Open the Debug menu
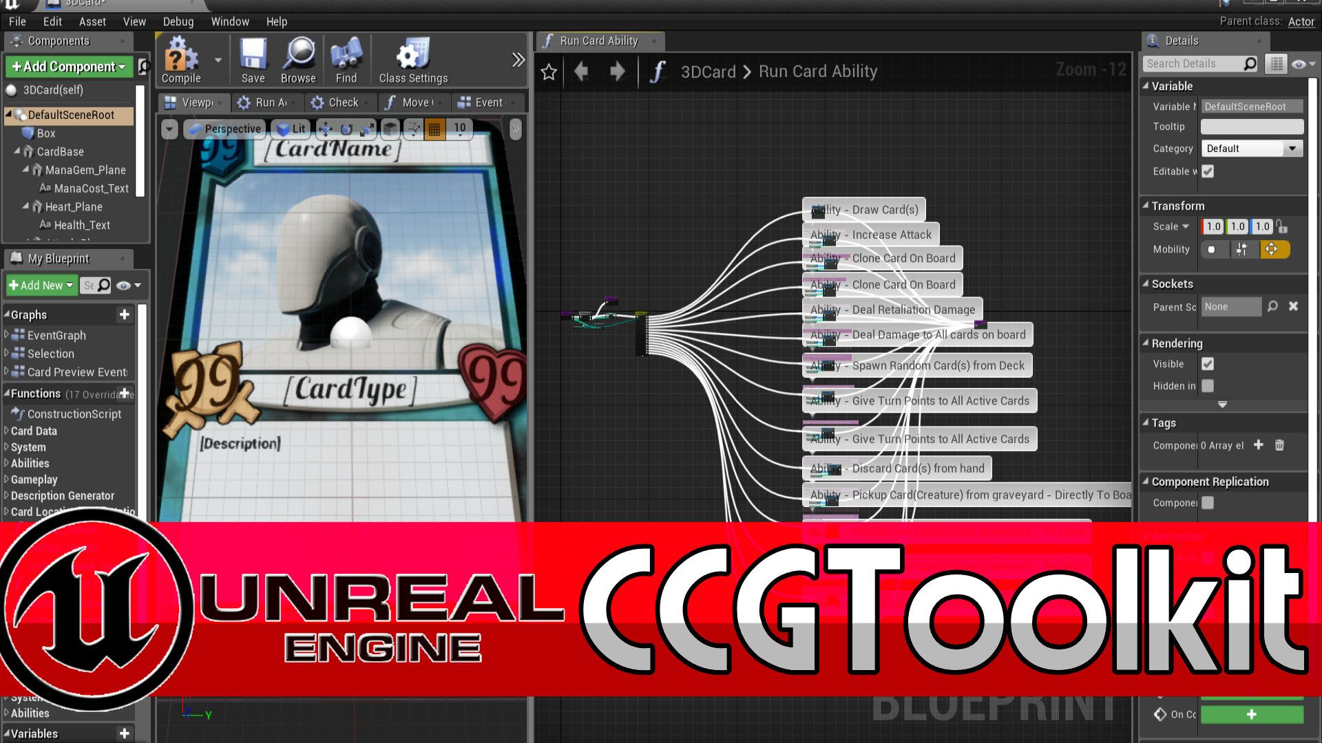Screen dimensions: 1322x743 (x=178, y=21)
